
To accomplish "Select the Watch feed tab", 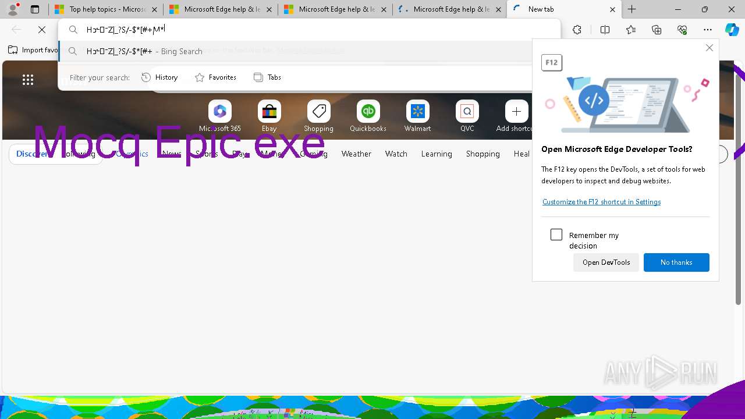I will (396, 154).
